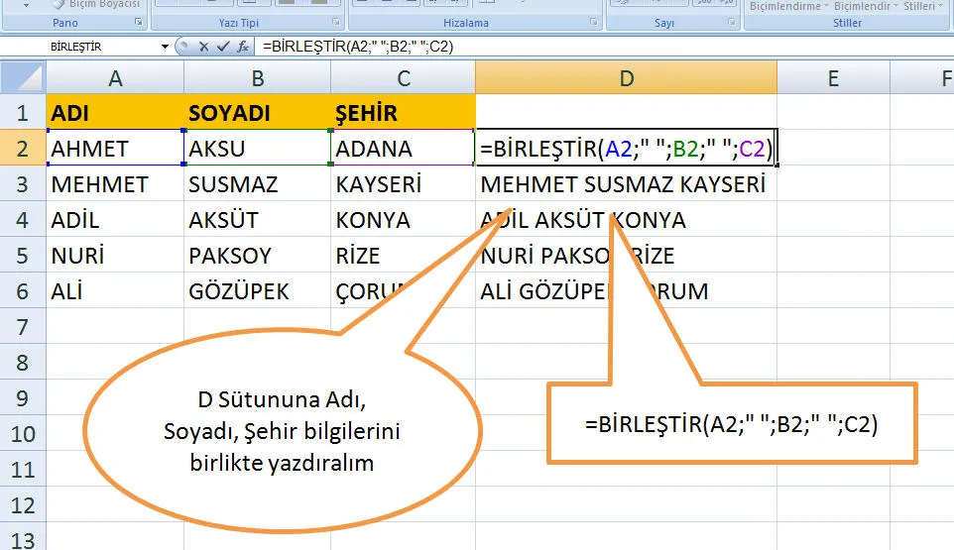Expand the Name Box function dropdown arrow
954x550 pixels.
(165, 47)
